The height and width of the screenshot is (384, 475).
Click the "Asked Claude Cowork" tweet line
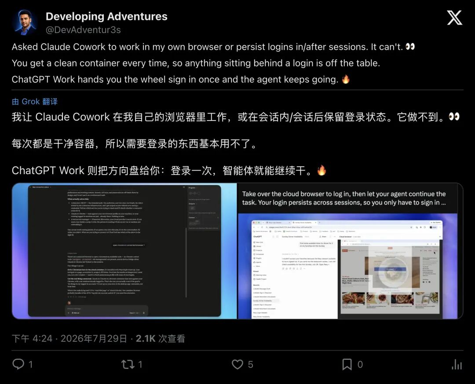click(213, 47)
